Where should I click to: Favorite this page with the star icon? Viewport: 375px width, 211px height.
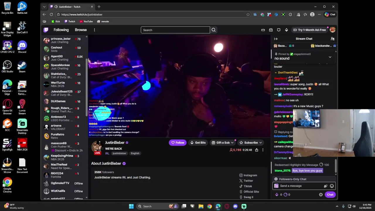248,14
